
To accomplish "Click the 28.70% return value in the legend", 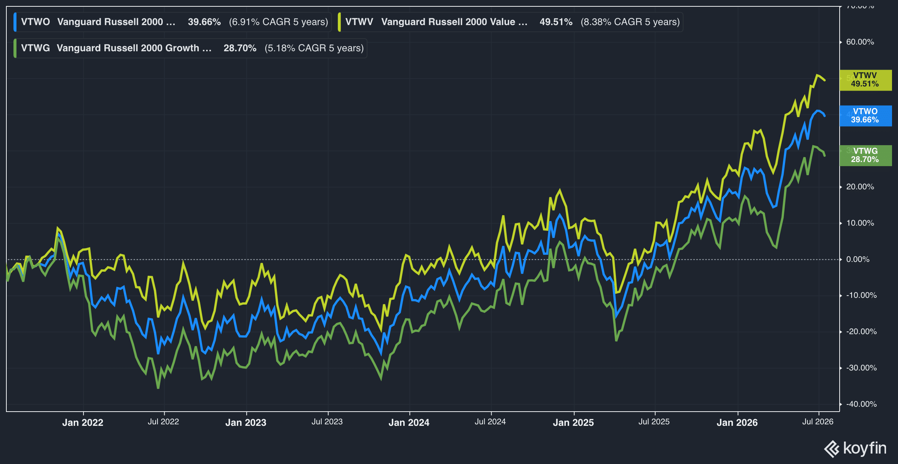I will [240, 48].
